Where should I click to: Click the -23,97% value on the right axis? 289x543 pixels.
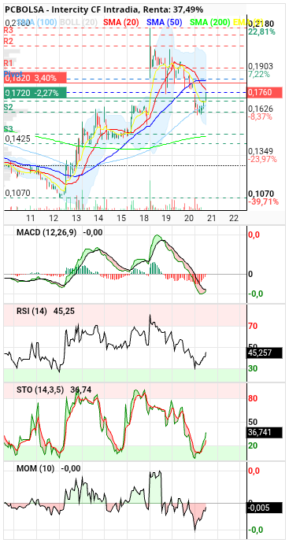click(x=262, y=159)
